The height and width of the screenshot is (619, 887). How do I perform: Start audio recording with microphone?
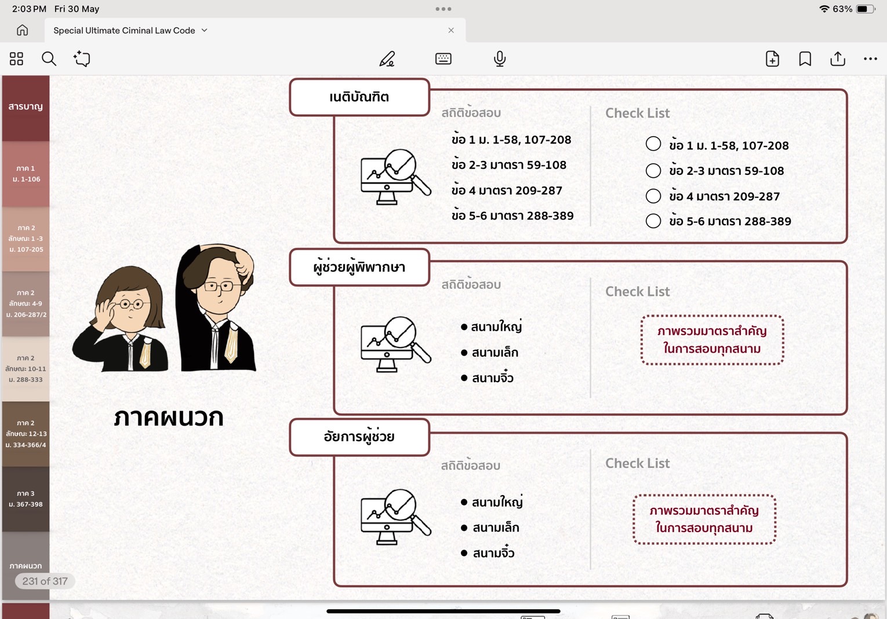500,58
